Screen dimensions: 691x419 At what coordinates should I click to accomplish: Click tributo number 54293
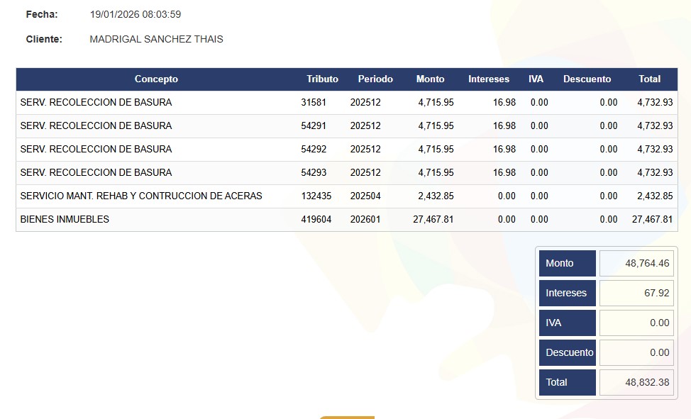click(x=314, y=173)
